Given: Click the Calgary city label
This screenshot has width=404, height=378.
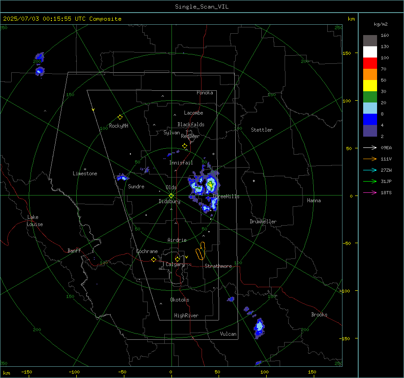Looking at the screenshot, I should 175,264.
